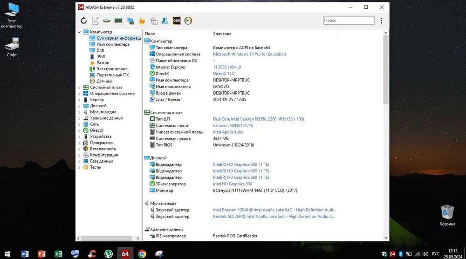Expand the Дисплей tree node
466x259 pixels.
pyautogui.click(x=79, y=106)
